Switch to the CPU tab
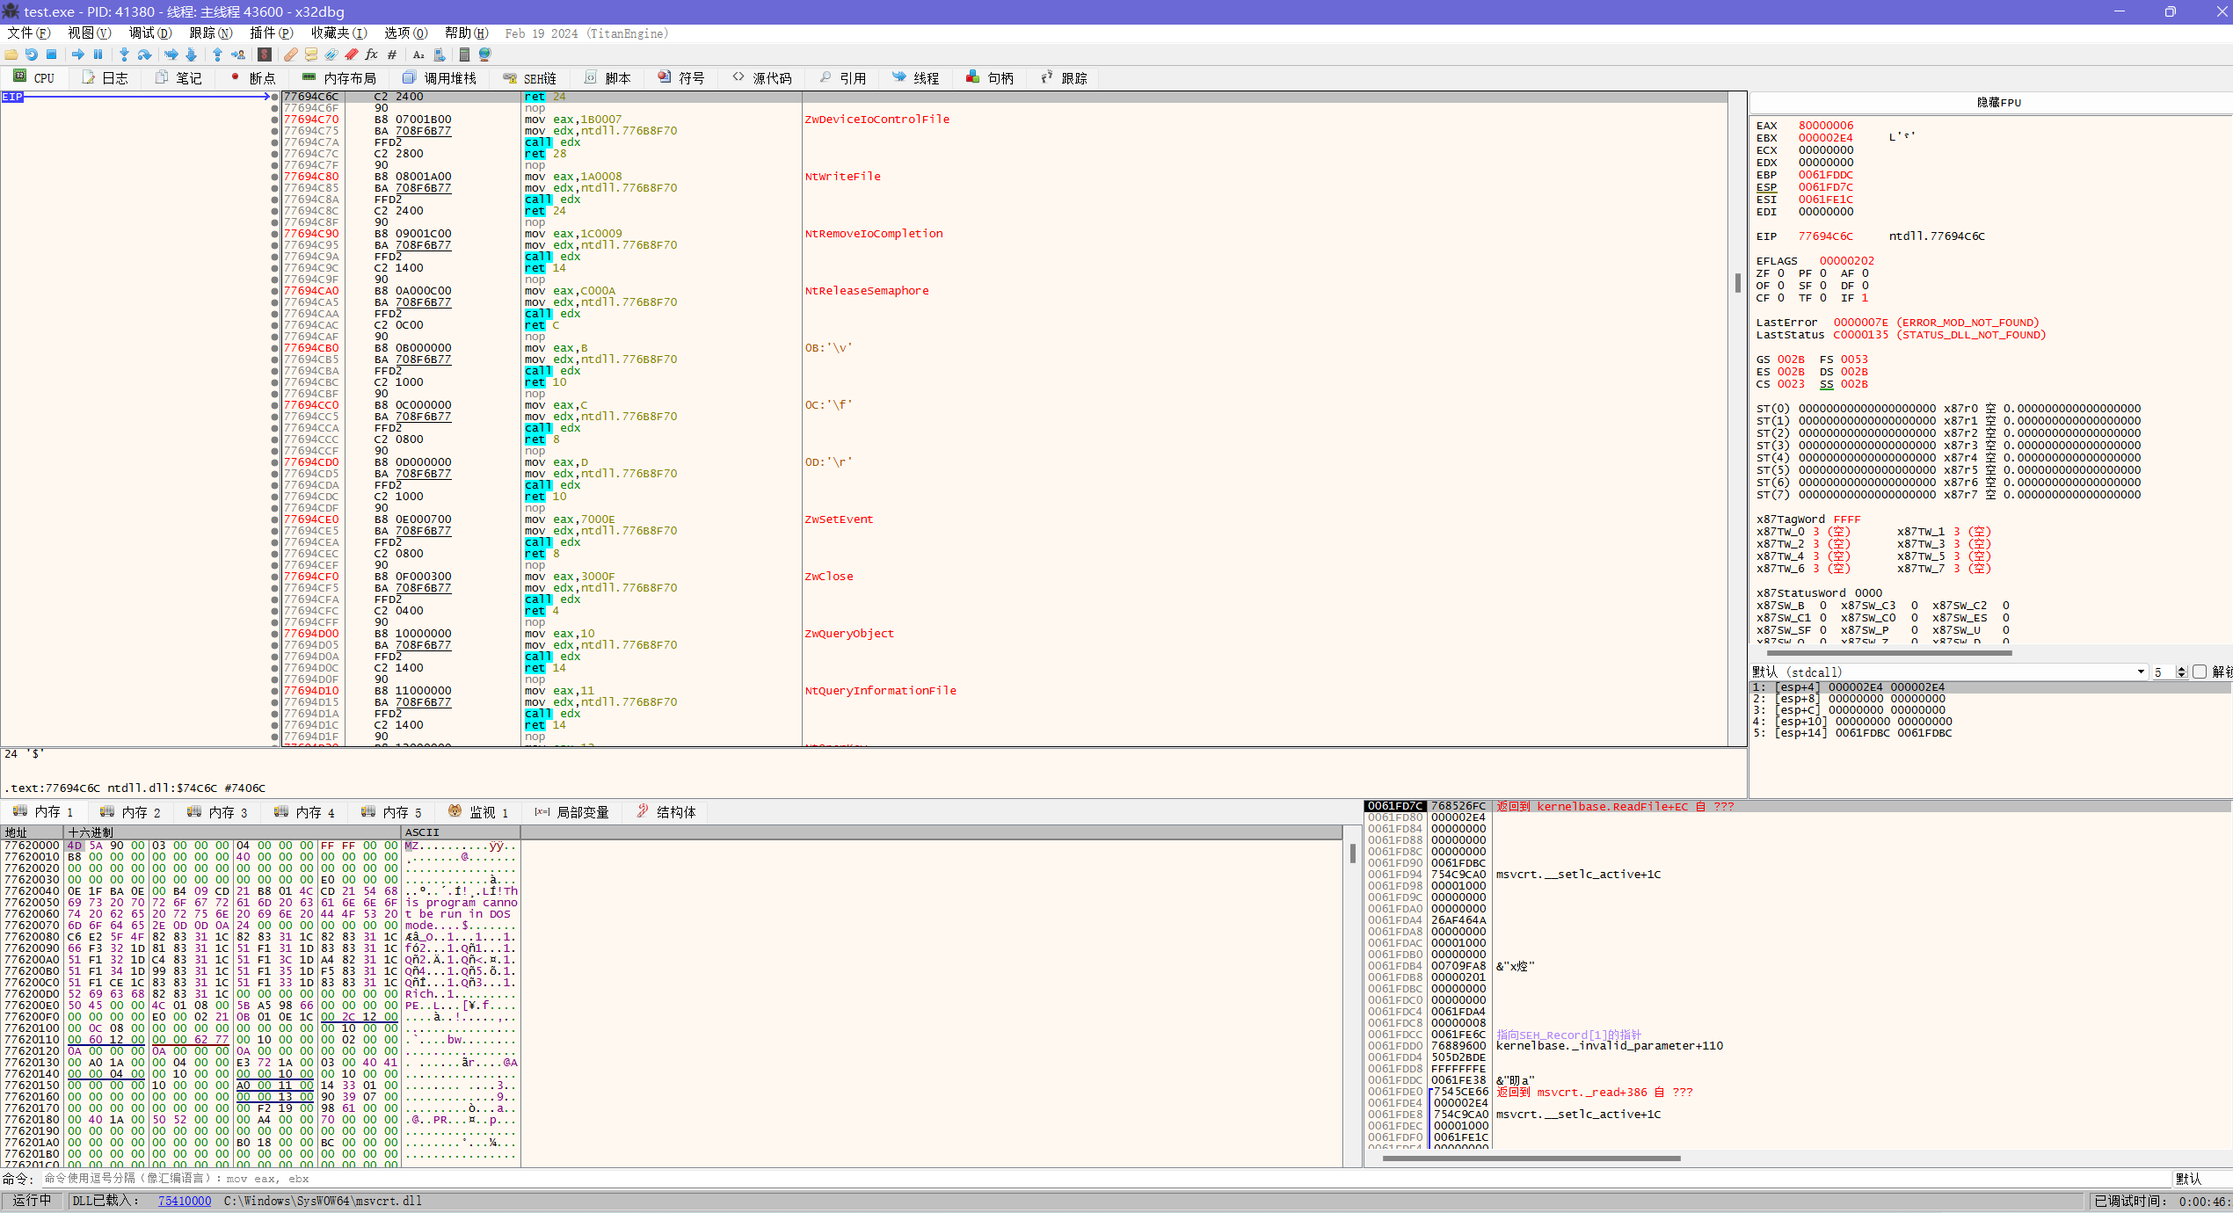Screen dimensions: 2233x1213 tap(34, 78)
